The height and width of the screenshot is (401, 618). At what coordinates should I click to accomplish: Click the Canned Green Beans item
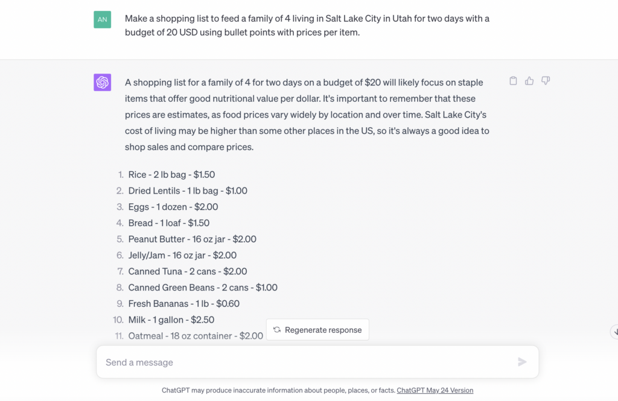click(203, 288)
